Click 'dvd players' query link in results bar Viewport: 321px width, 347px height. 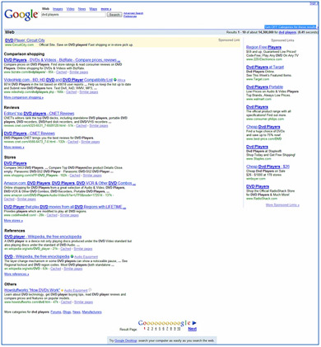click(287, 32)
